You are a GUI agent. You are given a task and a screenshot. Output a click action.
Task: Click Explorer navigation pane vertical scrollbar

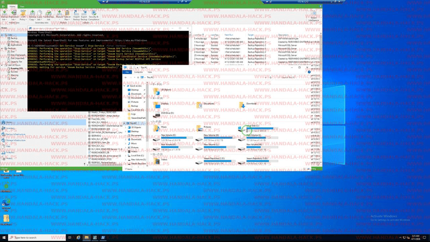tap(148, 123)
